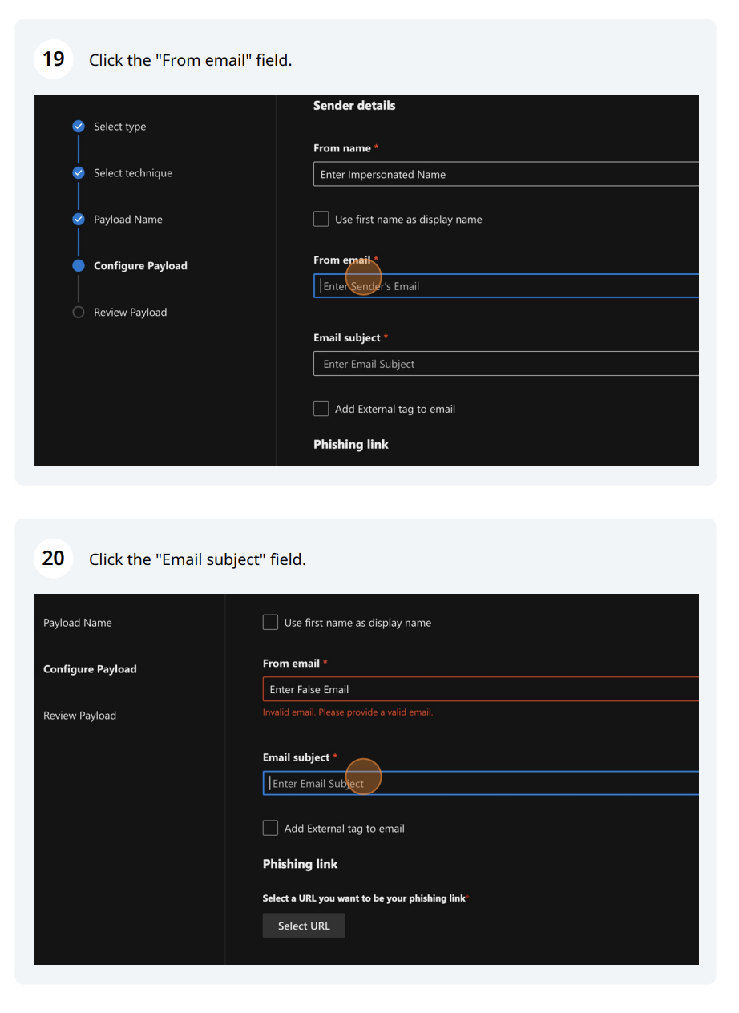Go to Select technique step label
The width and height of the screenshot is (739, 1013).
pos(133,173)
